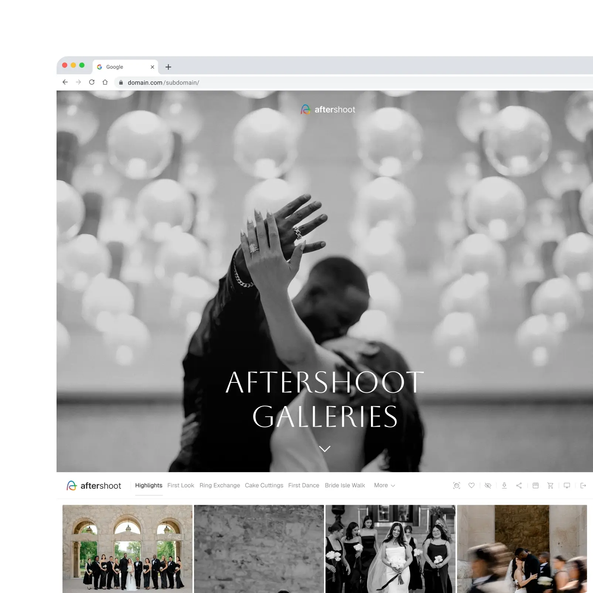
Task: Open the Cake Cuttings section
Action: pos(264,485)
